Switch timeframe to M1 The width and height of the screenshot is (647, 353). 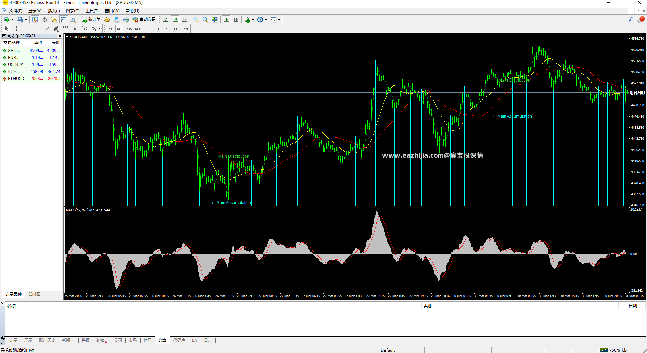(110, 29)
